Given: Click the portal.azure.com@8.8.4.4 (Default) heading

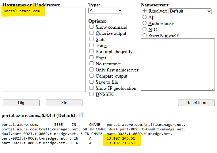Looking at the screenshot, I should tap(39, 115).
